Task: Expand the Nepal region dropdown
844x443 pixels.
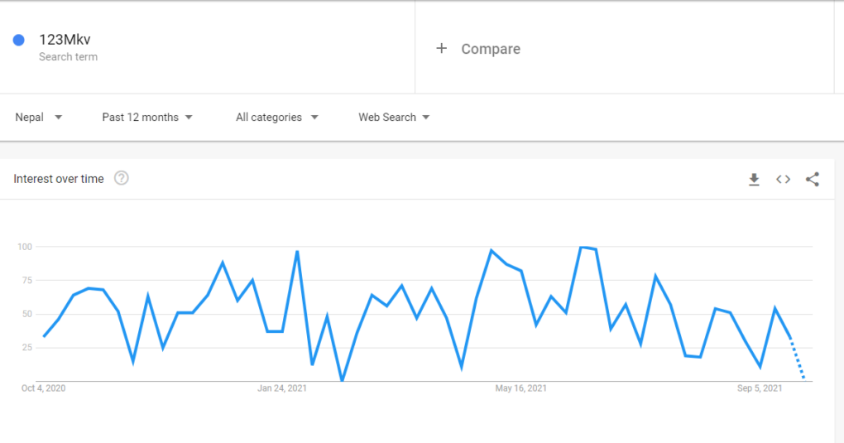Action: click(38, 118)
